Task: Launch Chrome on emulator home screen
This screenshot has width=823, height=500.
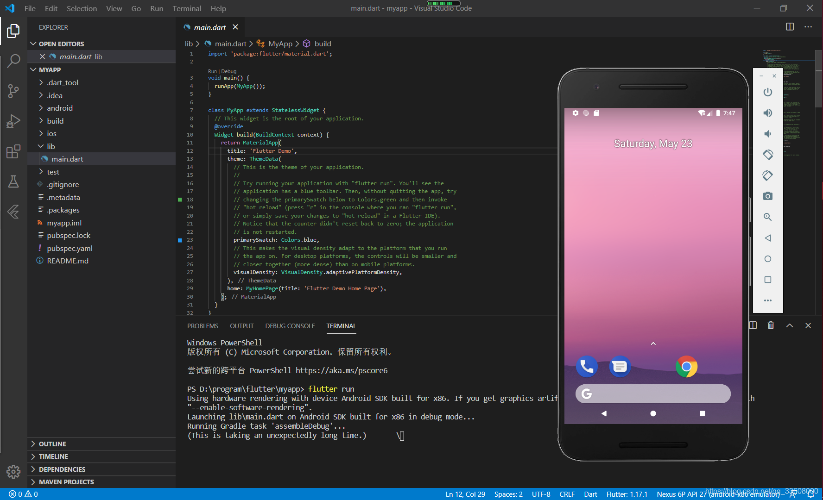Action: [x=686, y=367]
